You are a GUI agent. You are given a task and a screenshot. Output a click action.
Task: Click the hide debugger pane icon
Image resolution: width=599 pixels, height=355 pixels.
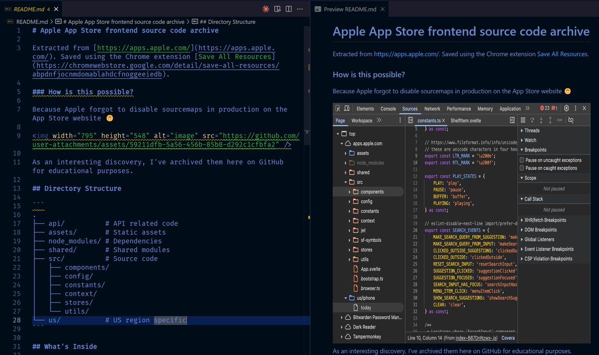(x=512, y=120)
